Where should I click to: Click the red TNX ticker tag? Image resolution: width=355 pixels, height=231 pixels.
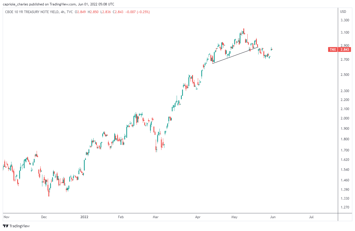click(333, 50)
